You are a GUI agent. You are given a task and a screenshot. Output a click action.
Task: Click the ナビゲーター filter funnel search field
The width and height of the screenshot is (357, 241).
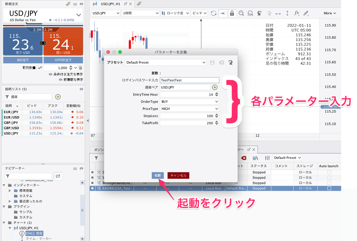28,176
